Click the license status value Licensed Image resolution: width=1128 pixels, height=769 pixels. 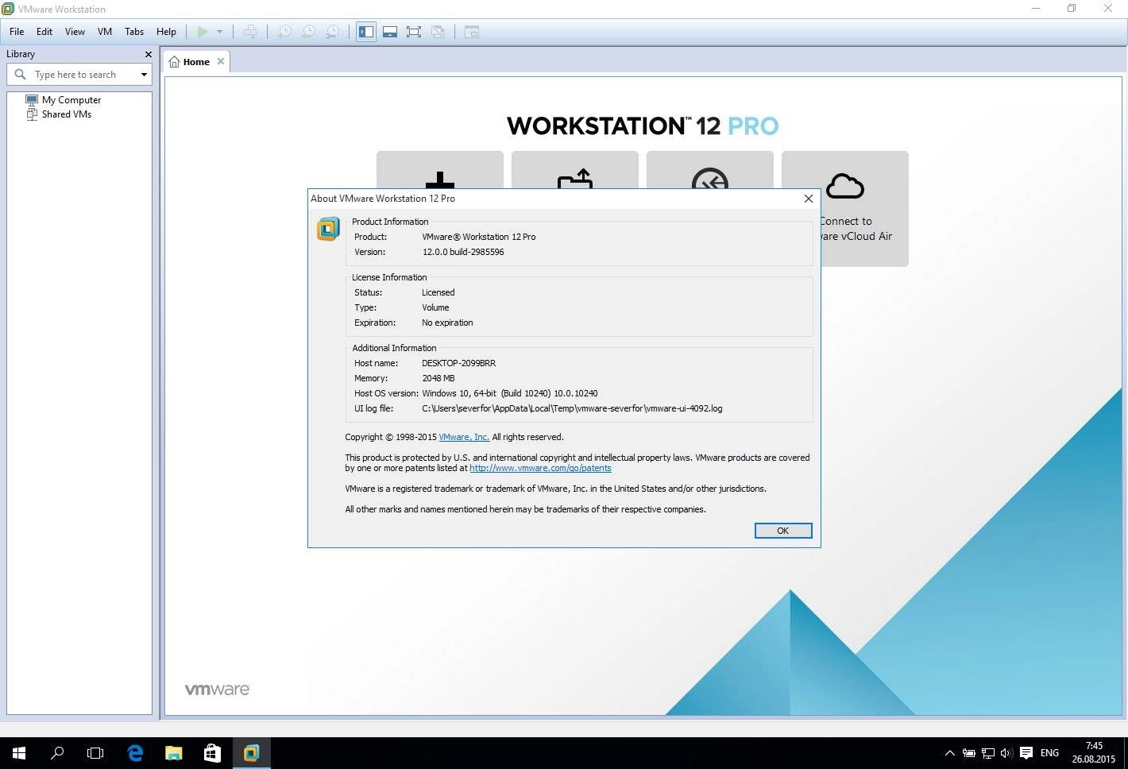coord(438,292)
